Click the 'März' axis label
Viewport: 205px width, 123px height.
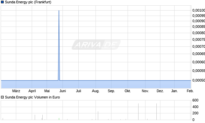pyautogui.click(x=16, y=91)
